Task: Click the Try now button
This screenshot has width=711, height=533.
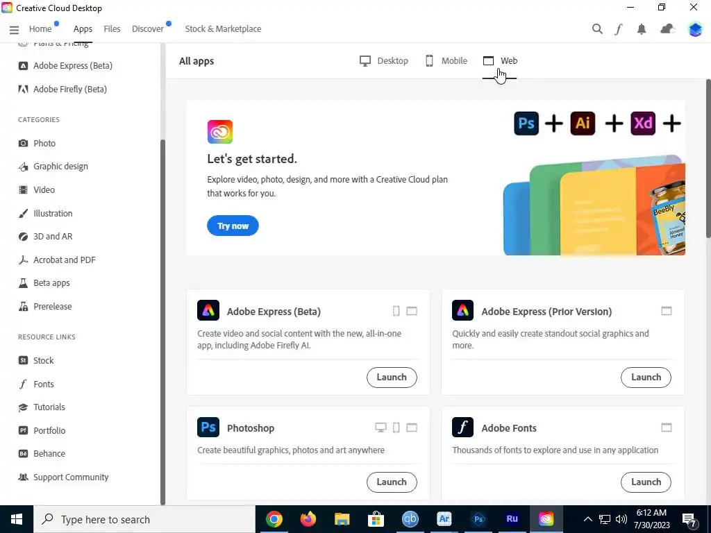Action: pyautogui.click(x=233, y=226)
